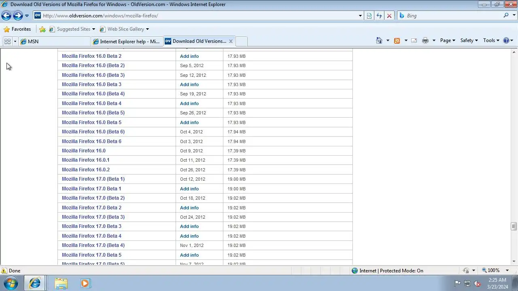Click Add info for 17.0 Beta 2
The width and height of the screenshot is (518, 291).
[189, 208]
